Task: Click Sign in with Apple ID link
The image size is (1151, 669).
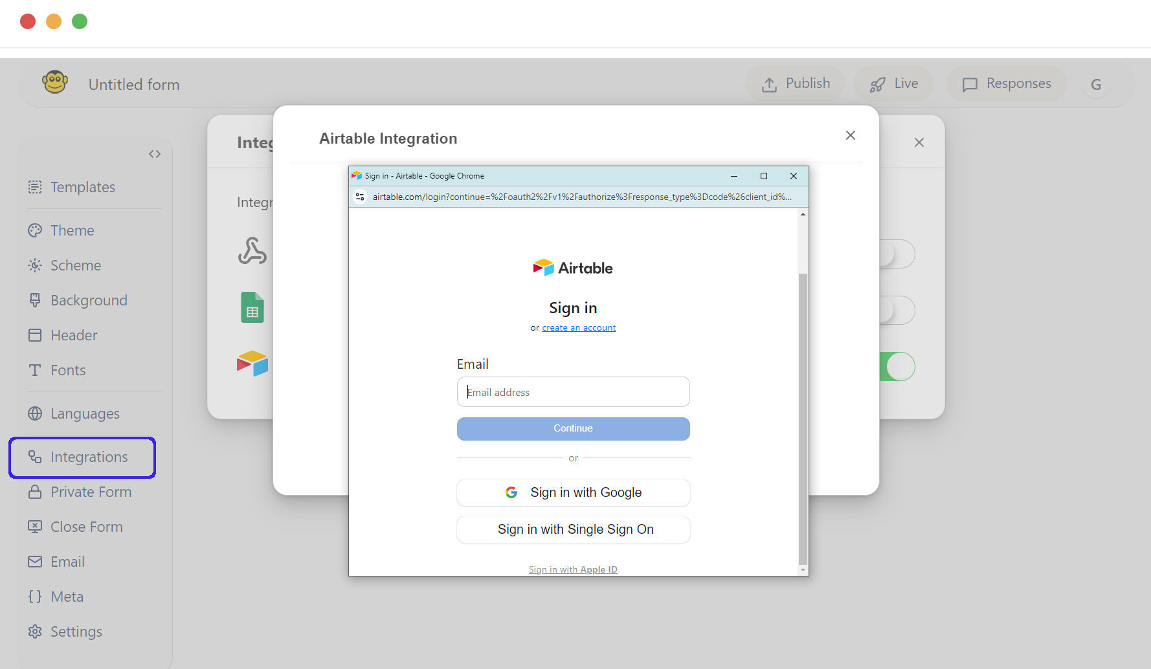Action: click(x=573, y=569)
